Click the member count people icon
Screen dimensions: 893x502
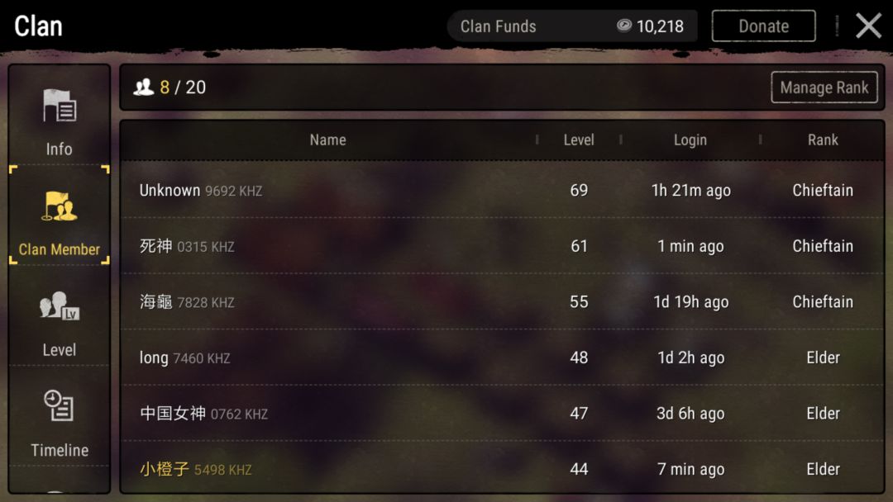point(144,87)
